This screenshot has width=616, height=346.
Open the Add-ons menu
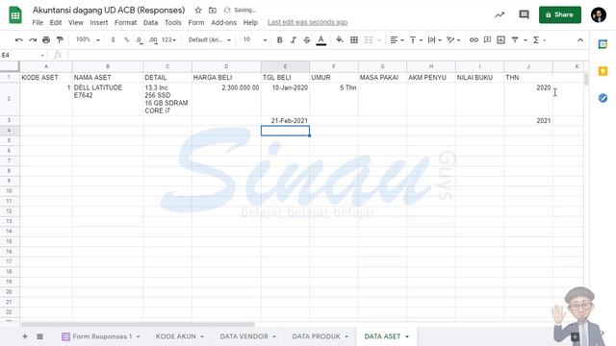coord(223,23)
